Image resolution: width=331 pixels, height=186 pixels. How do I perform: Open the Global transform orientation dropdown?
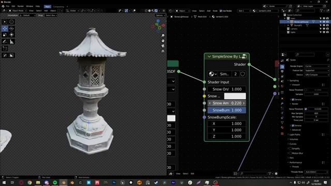pyautogui.click(x=72, y=11)
